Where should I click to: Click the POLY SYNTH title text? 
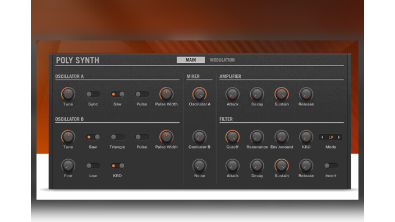[77, 61]
